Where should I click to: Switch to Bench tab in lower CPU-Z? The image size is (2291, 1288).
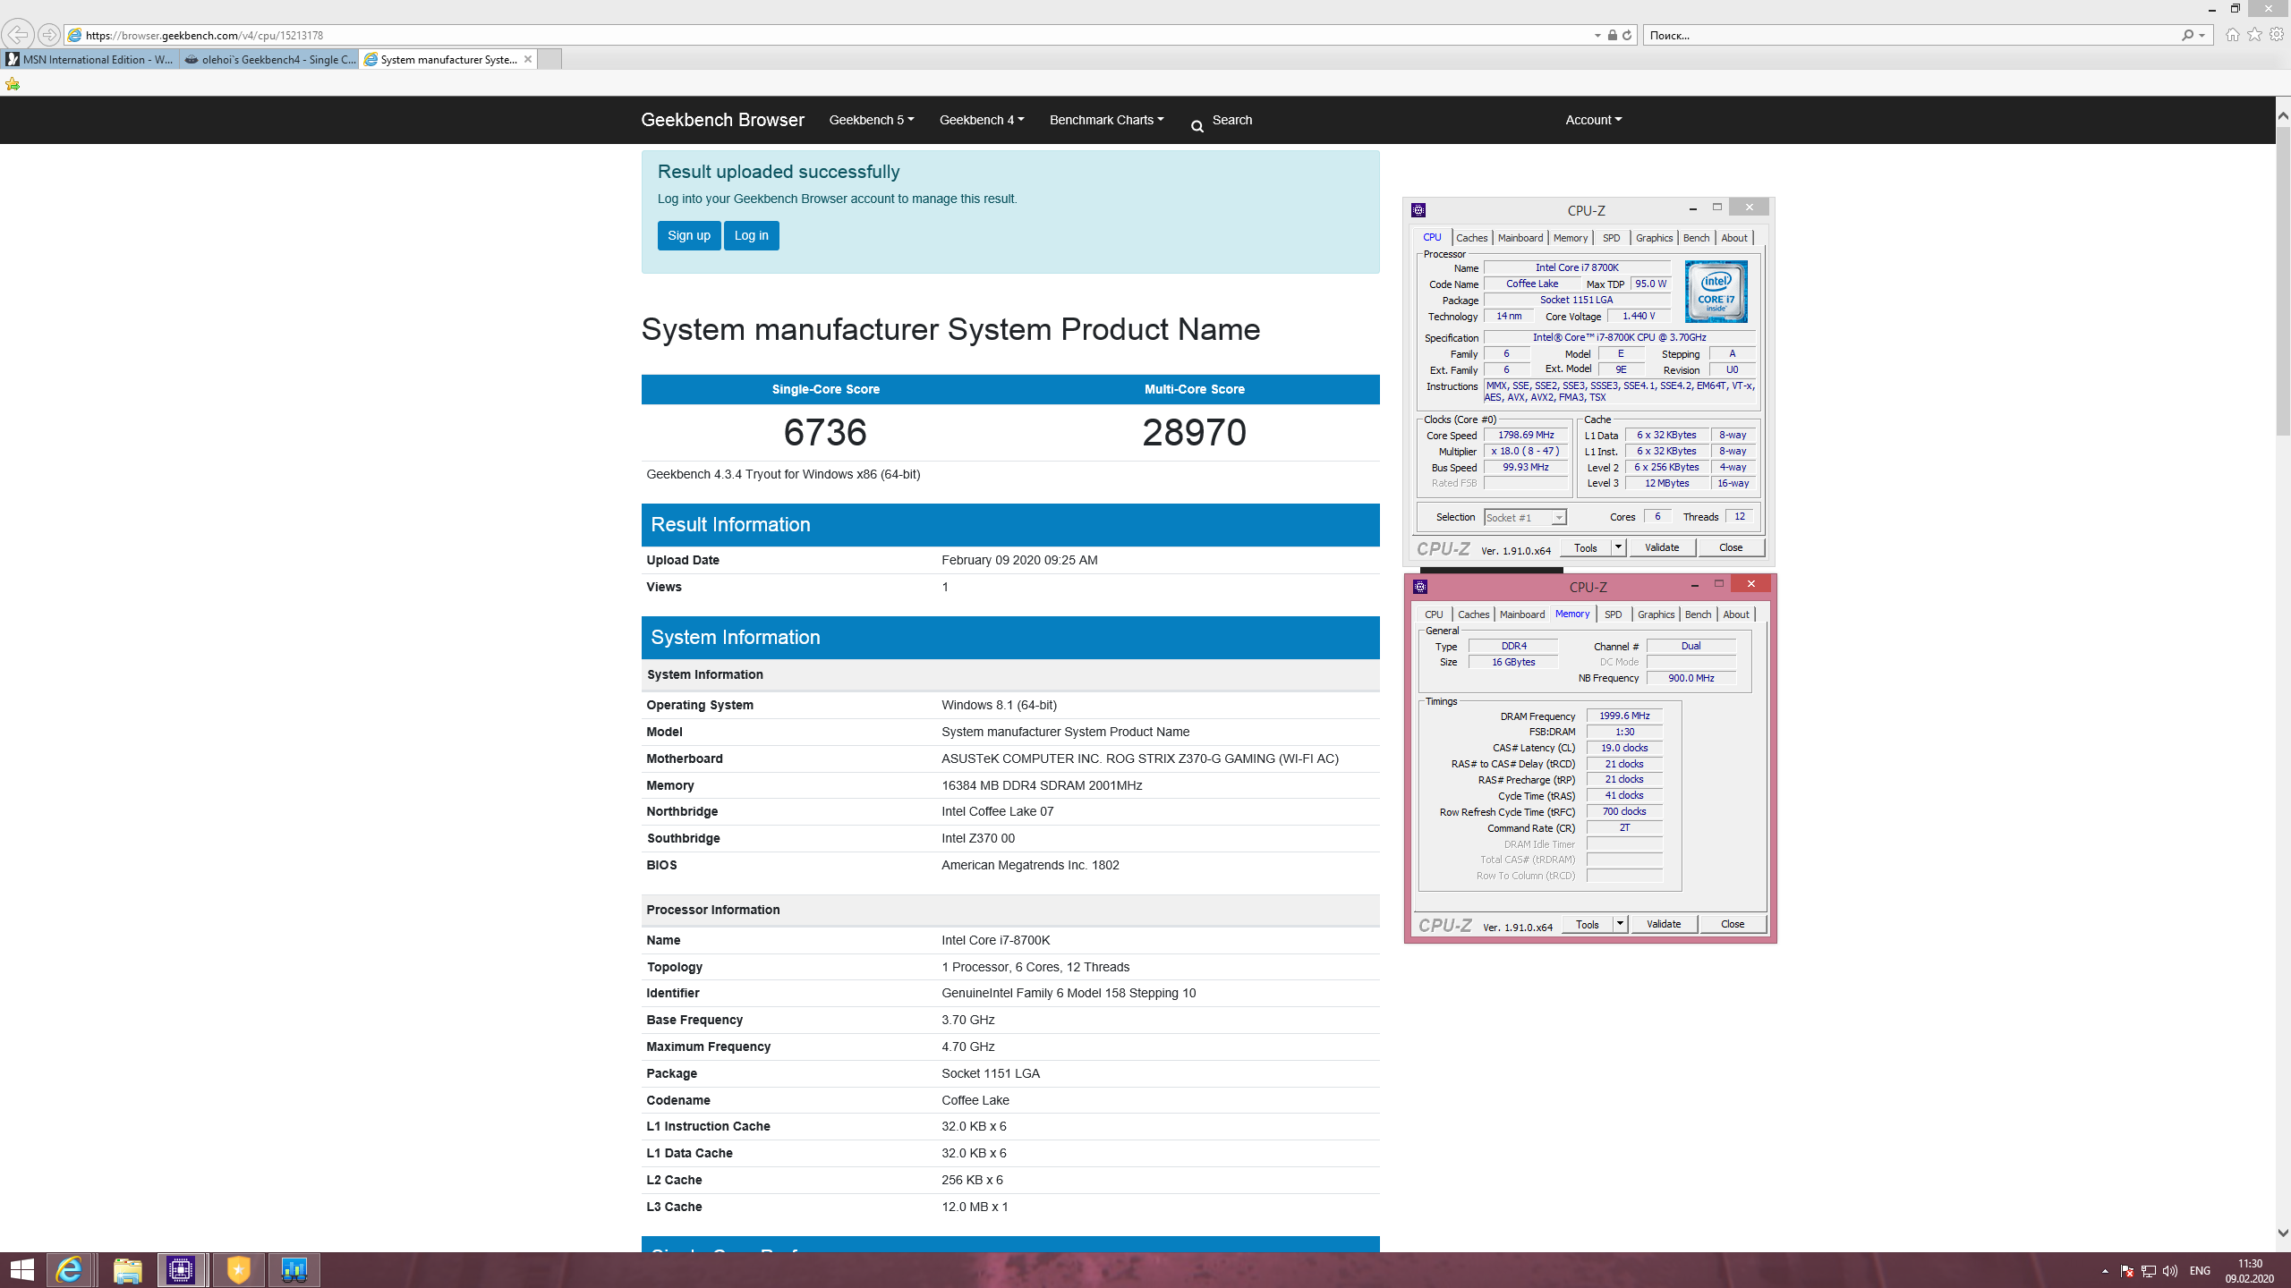pos(1698,614)
